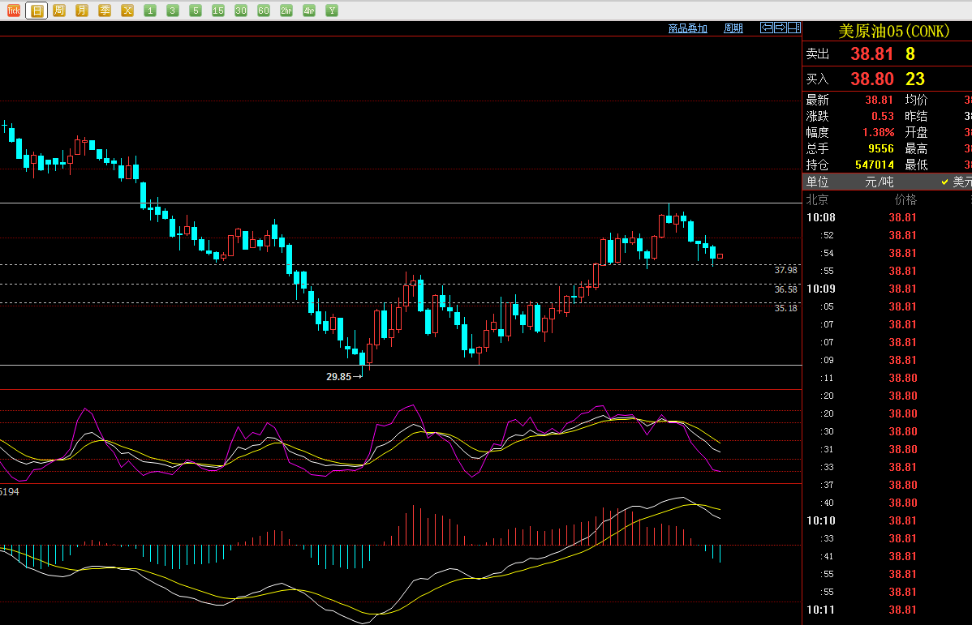Screen dimensions: 972x625
Task: Toggle the side panel layout icon
Action: (x=793, y=28)
